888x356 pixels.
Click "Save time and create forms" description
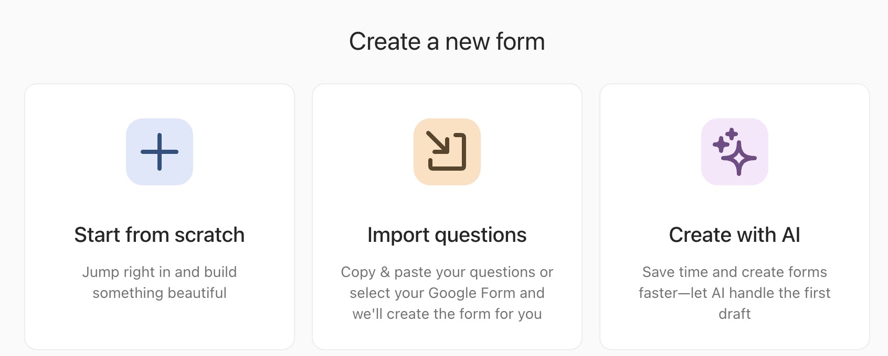click(735, 272)
